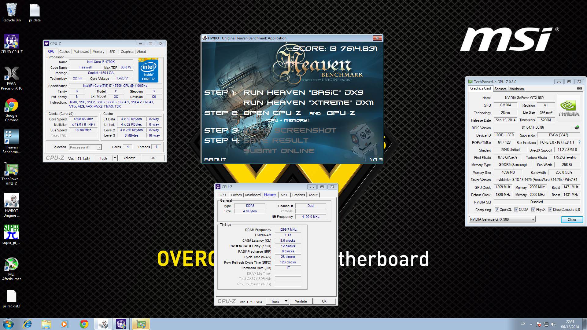Open CPU tab in lower CPU-Z window
Viewport: 587px width, 330px height.
point(223,195)
